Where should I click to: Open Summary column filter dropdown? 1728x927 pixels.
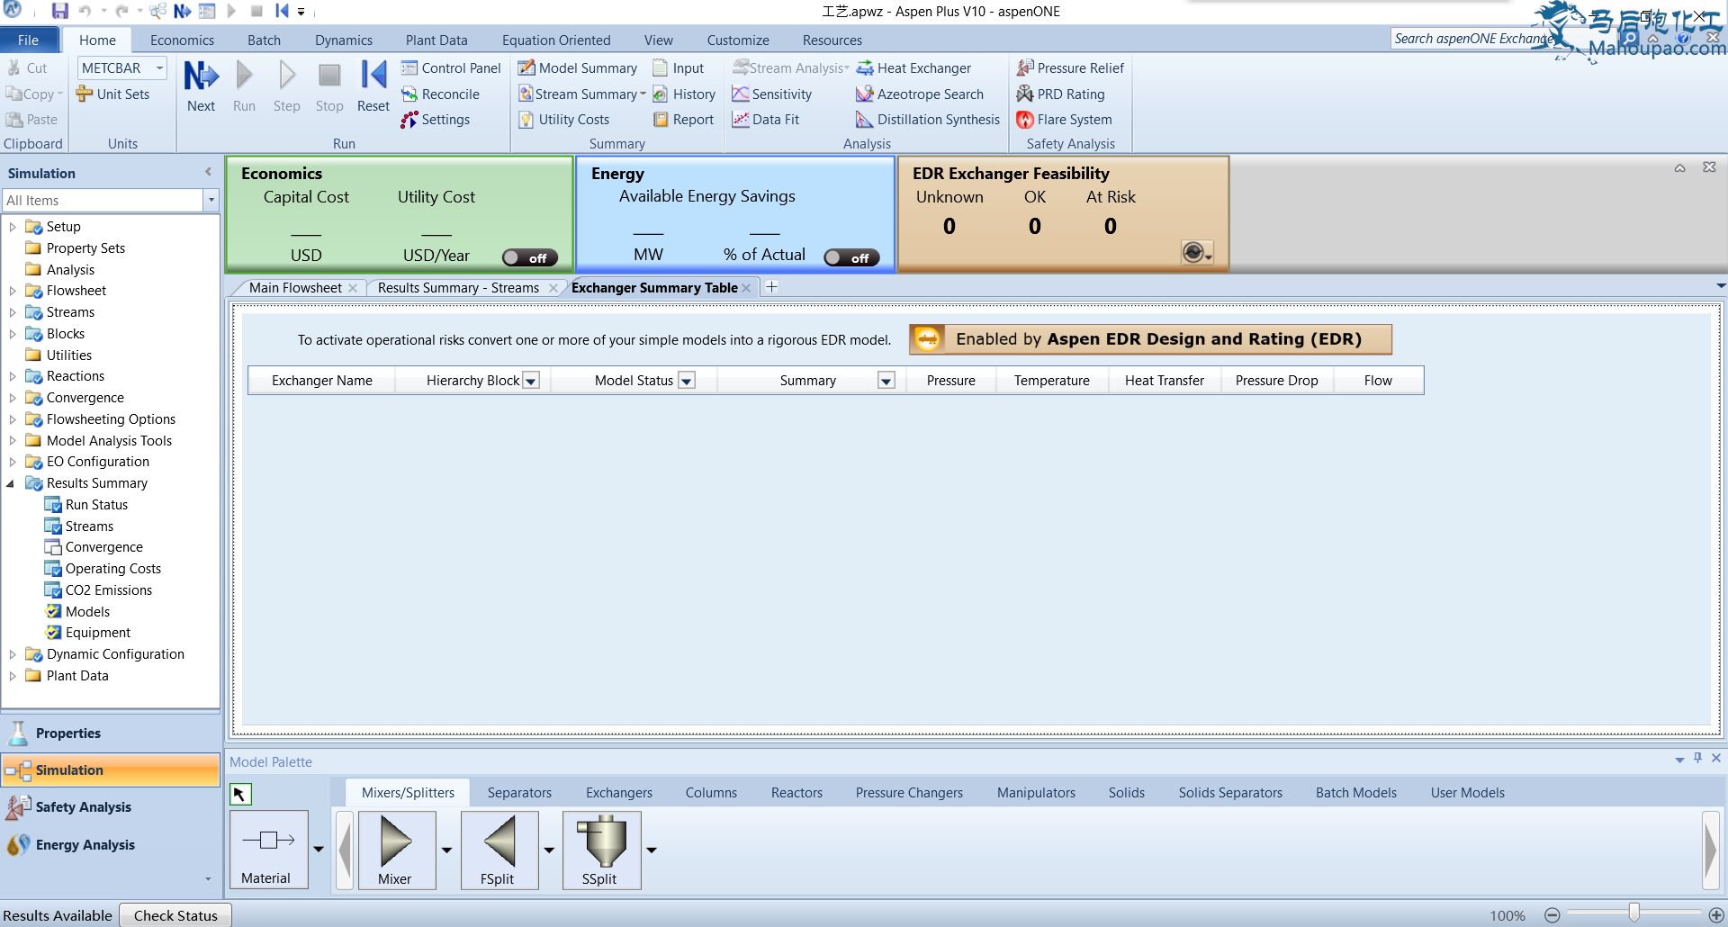click(886, 381)
